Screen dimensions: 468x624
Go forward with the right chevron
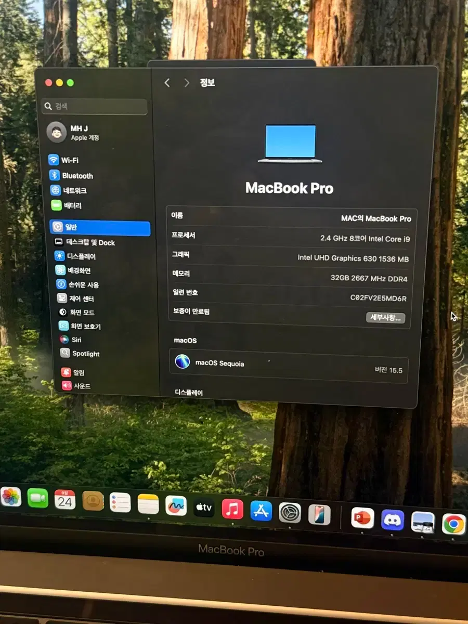pyautogui.click(x=187, y=83)
